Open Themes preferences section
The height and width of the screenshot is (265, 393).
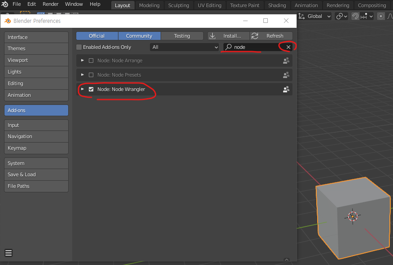36,48
